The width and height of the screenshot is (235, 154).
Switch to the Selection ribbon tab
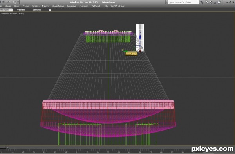click(37, 10)
